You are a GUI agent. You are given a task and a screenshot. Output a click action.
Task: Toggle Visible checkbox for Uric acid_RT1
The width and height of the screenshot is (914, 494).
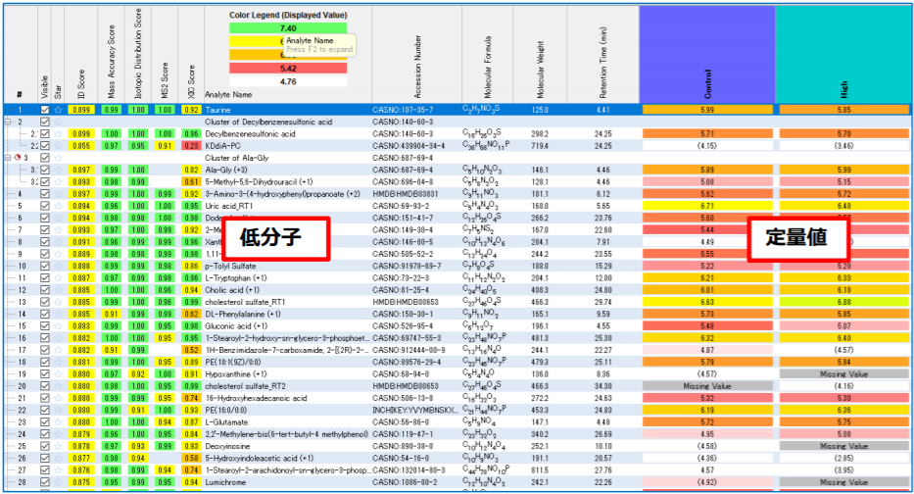pyautogui.click(x=45, y=206)
